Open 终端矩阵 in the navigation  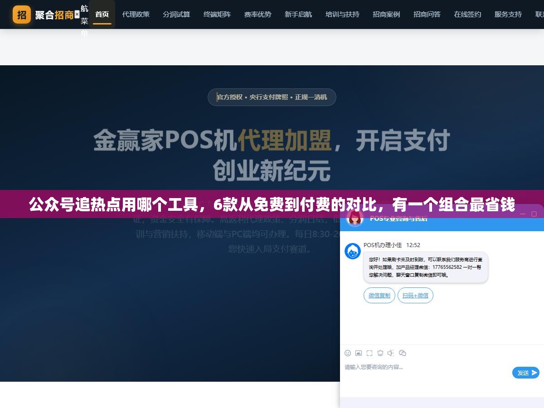click(217, 15)
